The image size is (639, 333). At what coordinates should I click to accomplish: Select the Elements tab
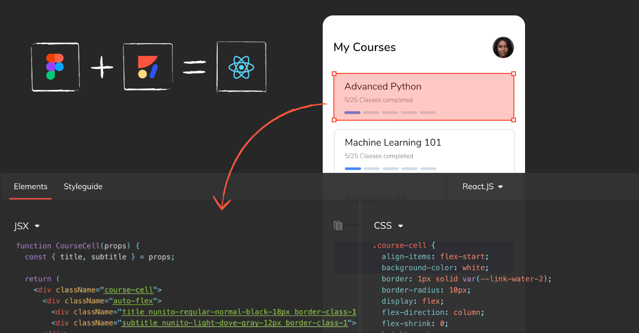point(30,187)
